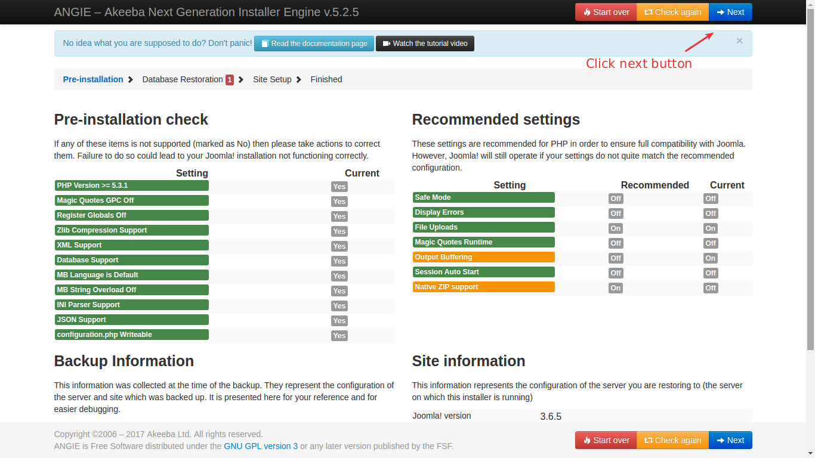This screenshot has height=458, width=815.
Task: Click the Display Errors setting label
Action: (483, 212)
